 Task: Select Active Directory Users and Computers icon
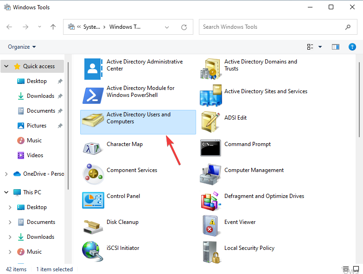coord(93,120)
